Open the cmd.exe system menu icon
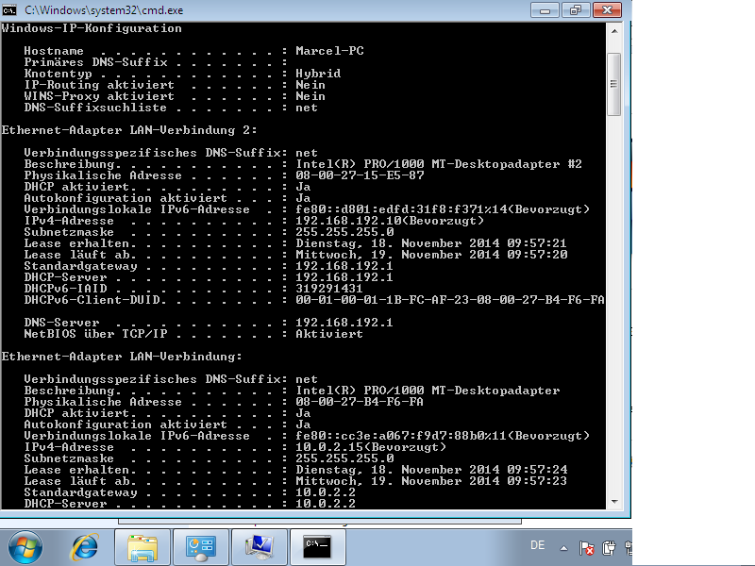This screenshot has height=566, width=755. tap(8, 9)
